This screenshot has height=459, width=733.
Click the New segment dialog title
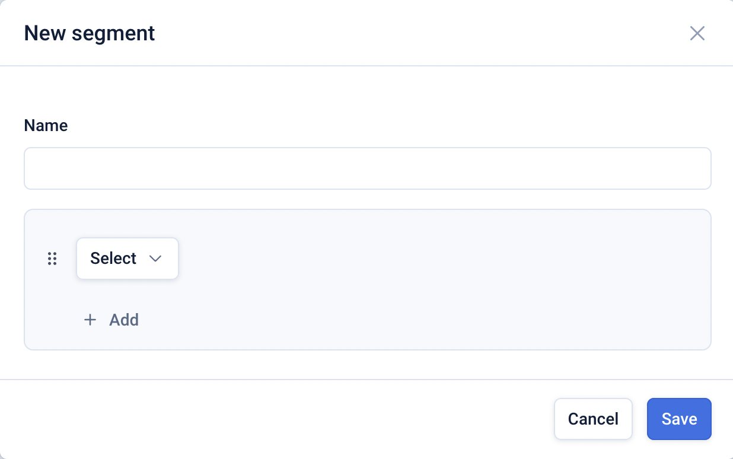click(89, 33)
